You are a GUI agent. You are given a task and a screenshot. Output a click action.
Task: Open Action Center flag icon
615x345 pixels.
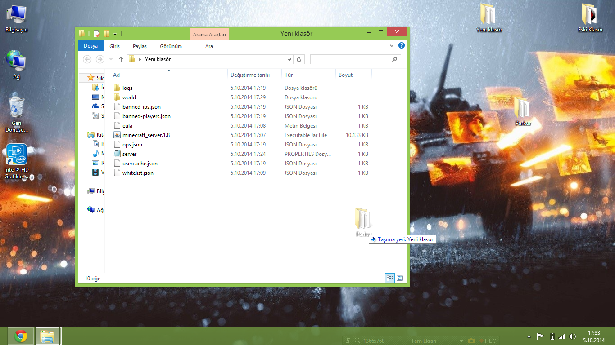click(x=540, y=336)
